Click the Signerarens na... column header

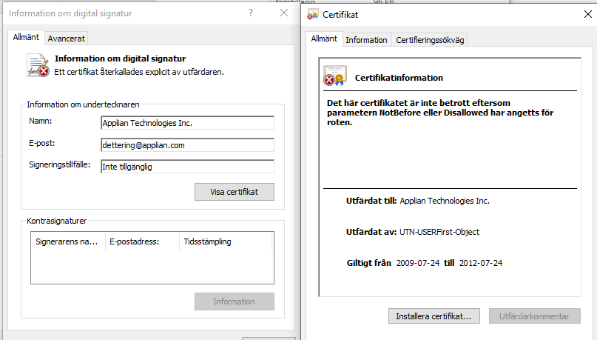point(68,241)
